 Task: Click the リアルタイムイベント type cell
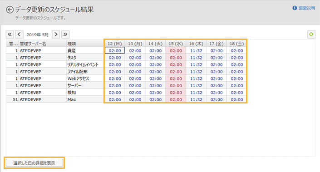[x=85, y=64]
